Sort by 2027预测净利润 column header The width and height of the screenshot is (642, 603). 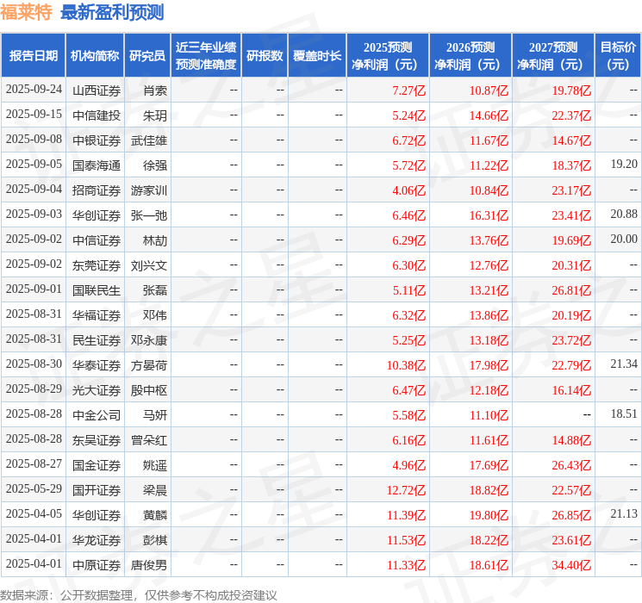(x=553, y=56)
